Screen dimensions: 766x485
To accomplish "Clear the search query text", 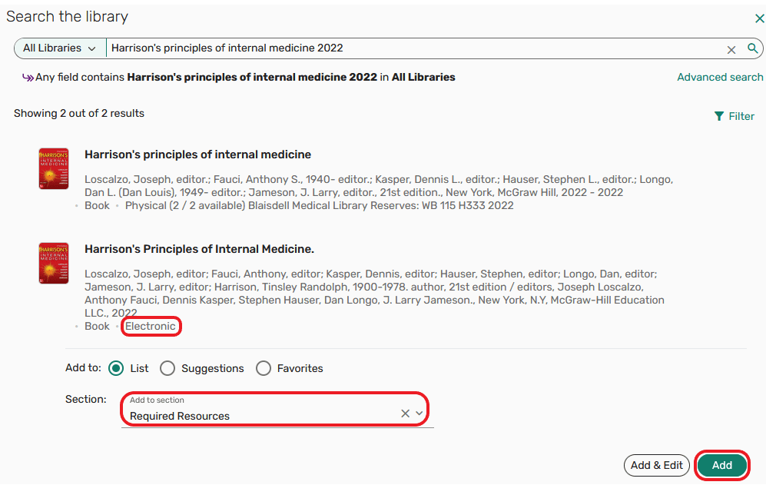I will pyautogui.click(x=731, y=49).
